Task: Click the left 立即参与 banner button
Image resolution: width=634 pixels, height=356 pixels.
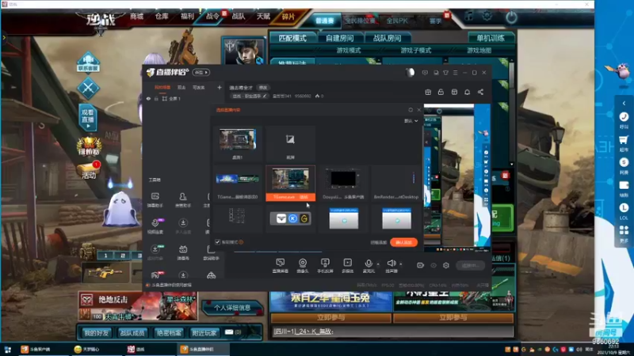Action: 331,318
